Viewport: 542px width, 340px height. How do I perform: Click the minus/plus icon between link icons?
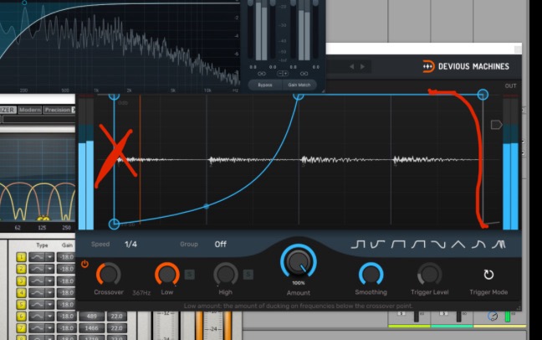(283, 74)
